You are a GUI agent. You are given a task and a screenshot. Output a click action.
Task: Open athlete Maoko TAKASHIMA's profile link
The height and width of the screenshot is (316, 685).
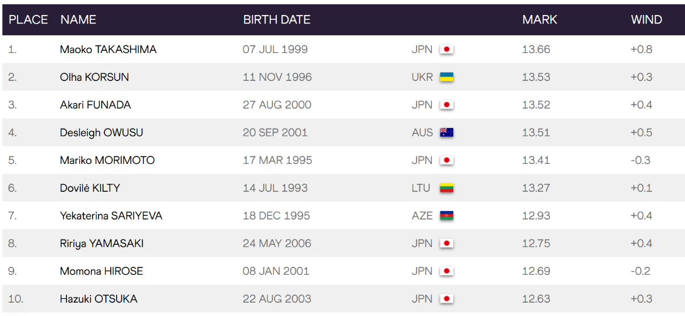pyautogui.click(x=108, y=49)
